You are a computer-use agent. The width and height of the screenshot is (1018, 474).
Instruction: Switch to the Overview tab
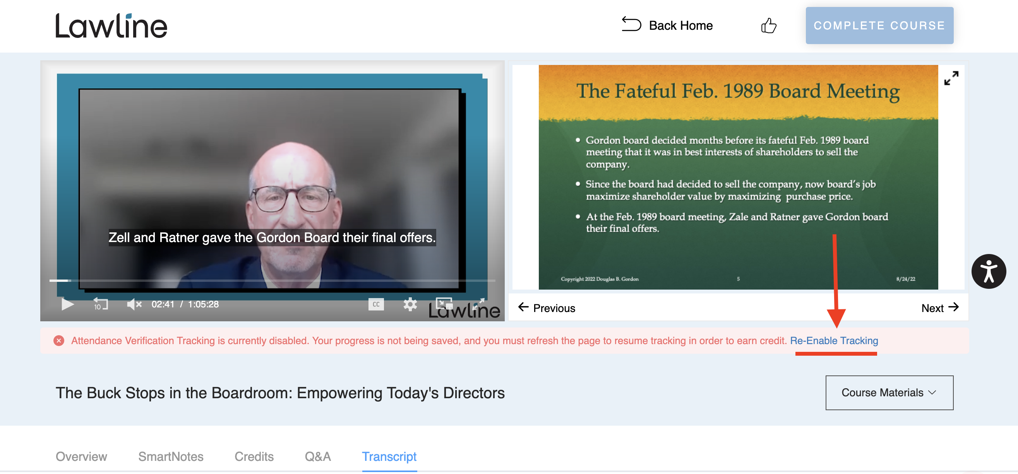click(x=81, y=457)
